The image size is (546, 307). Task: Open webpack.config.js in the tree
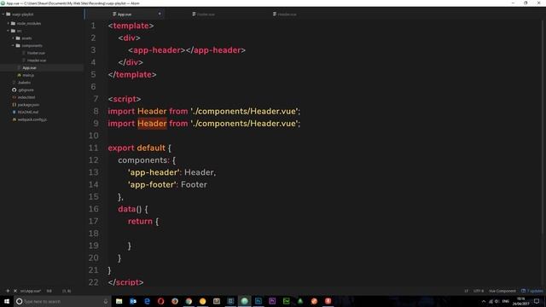click(32, 119)
